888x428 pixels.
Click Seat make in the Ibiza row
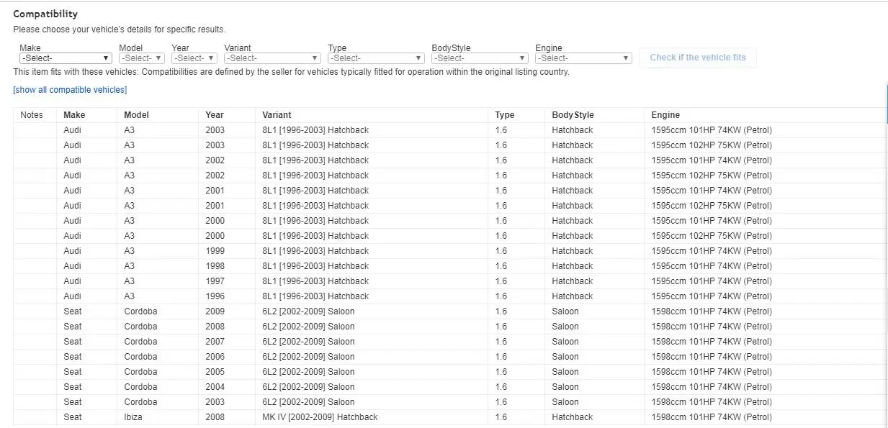point(73,417)
